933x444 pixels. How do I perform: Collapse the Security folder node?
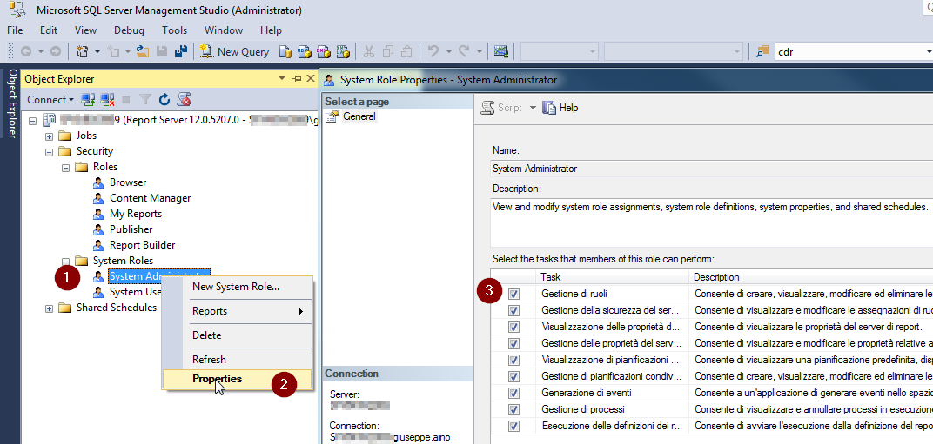click(50, 151)
